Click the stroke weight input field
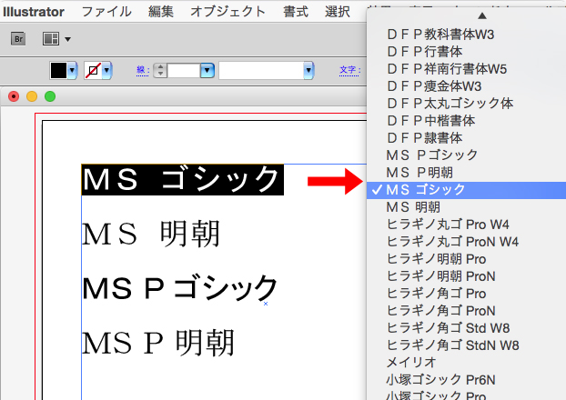This screenshot has width=566, height=400. [184, 70]
